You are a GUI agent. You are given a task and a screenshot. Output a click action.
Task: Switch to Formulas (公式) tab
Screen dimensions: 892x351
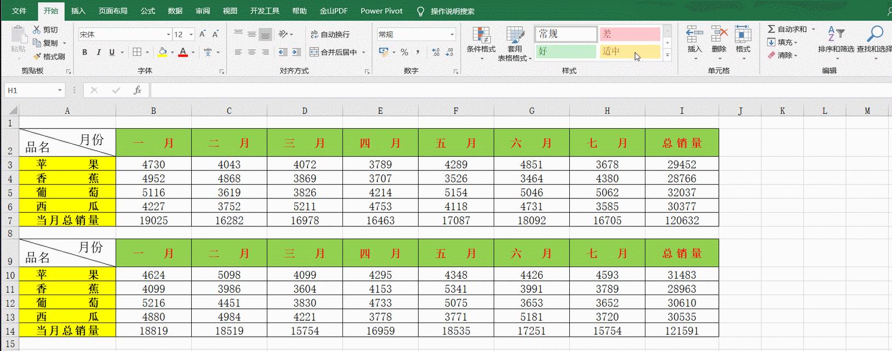tap(148, 11)
